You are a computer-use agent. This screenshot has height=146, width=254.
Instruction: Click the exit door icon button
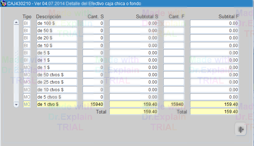tap(241, 130)
